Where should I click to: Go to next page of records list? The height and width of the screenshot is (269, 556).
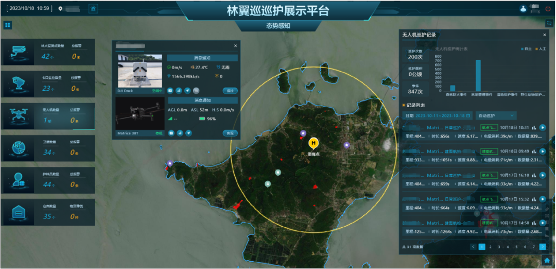pos(543,247)
